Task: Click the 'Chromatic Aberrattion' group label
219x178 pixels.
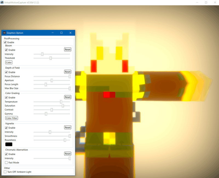Action: pos(17,150)
